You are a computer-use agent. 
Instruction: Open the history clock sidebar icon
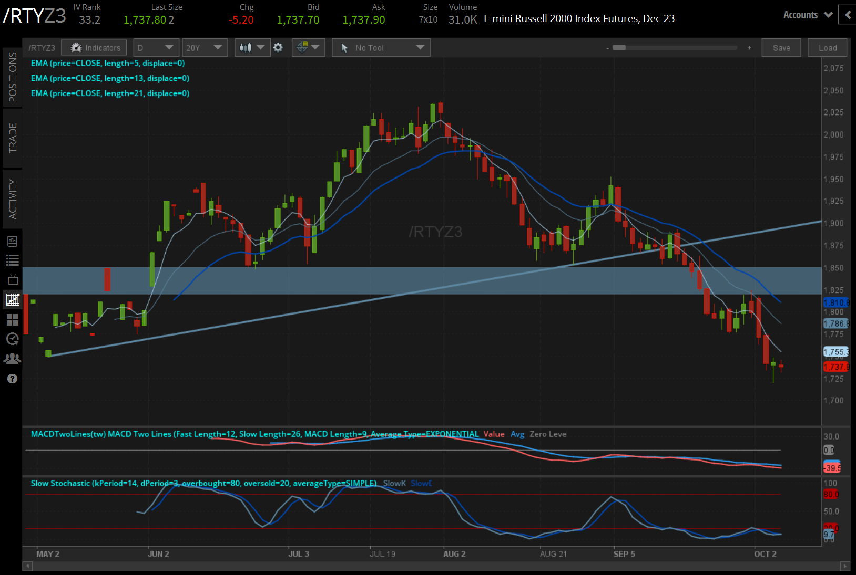coord(12,339)
